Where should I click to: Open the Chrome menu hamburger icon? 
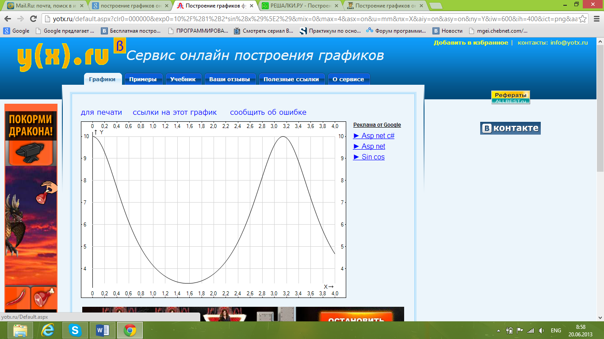coord(596,19)
